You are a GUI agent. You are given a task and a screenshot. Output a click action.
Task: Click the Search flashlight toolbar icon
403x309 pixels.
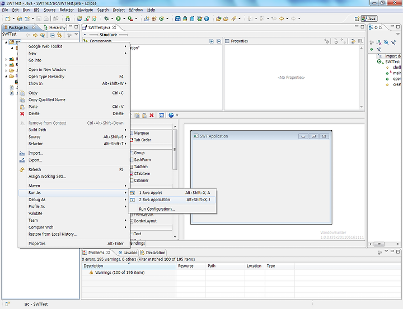[233, 18]
